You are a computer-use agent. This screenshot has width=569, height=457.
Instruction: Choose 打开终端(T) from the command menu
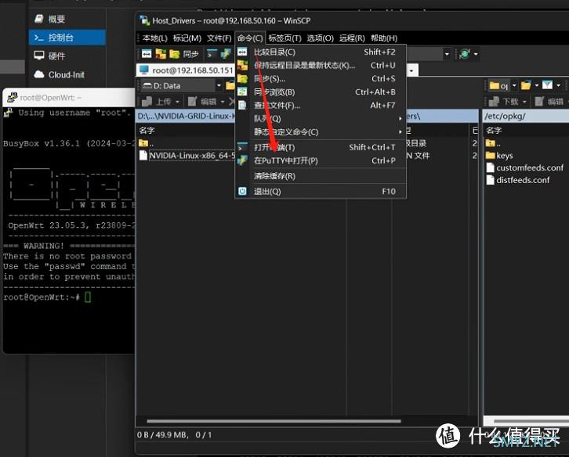tap(321, 147)
